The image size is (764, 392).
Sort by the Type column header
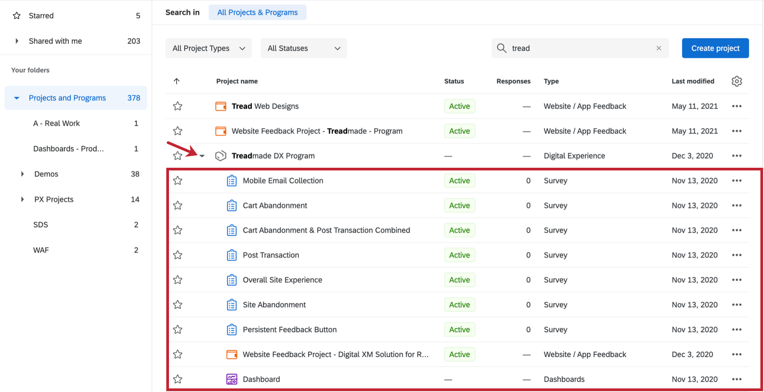pos(551,81)
